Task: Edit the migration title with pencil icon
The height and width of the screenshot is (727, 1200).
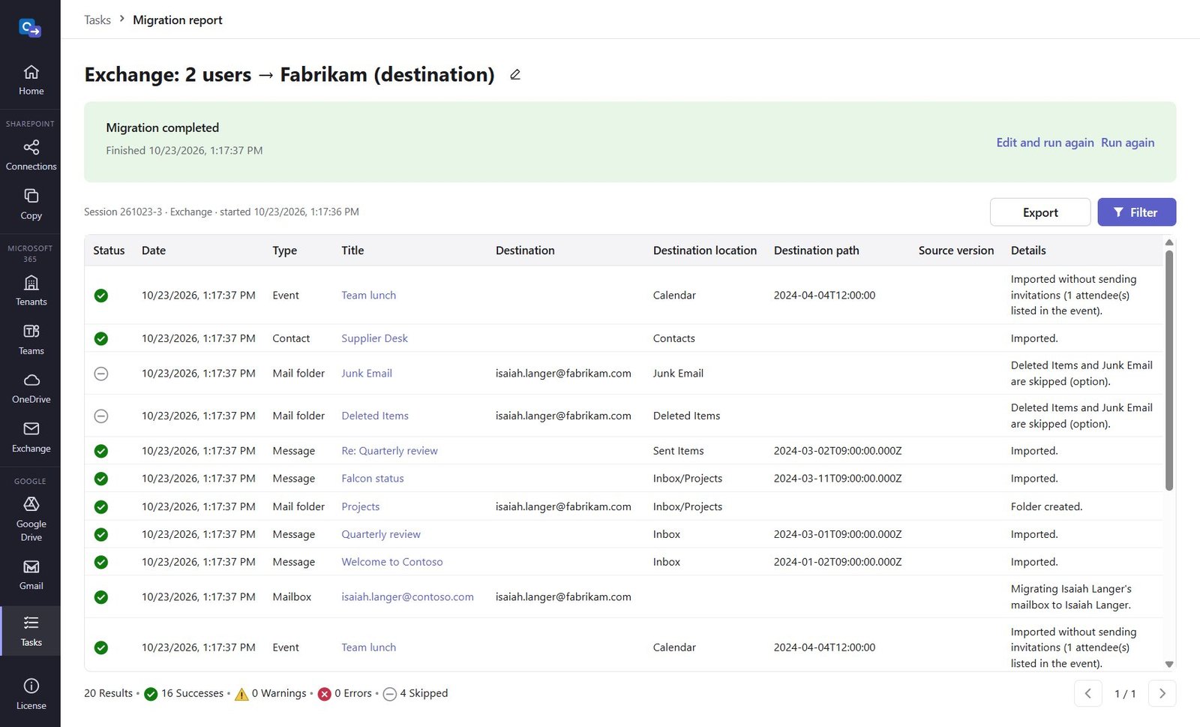Action: (515, 74)
